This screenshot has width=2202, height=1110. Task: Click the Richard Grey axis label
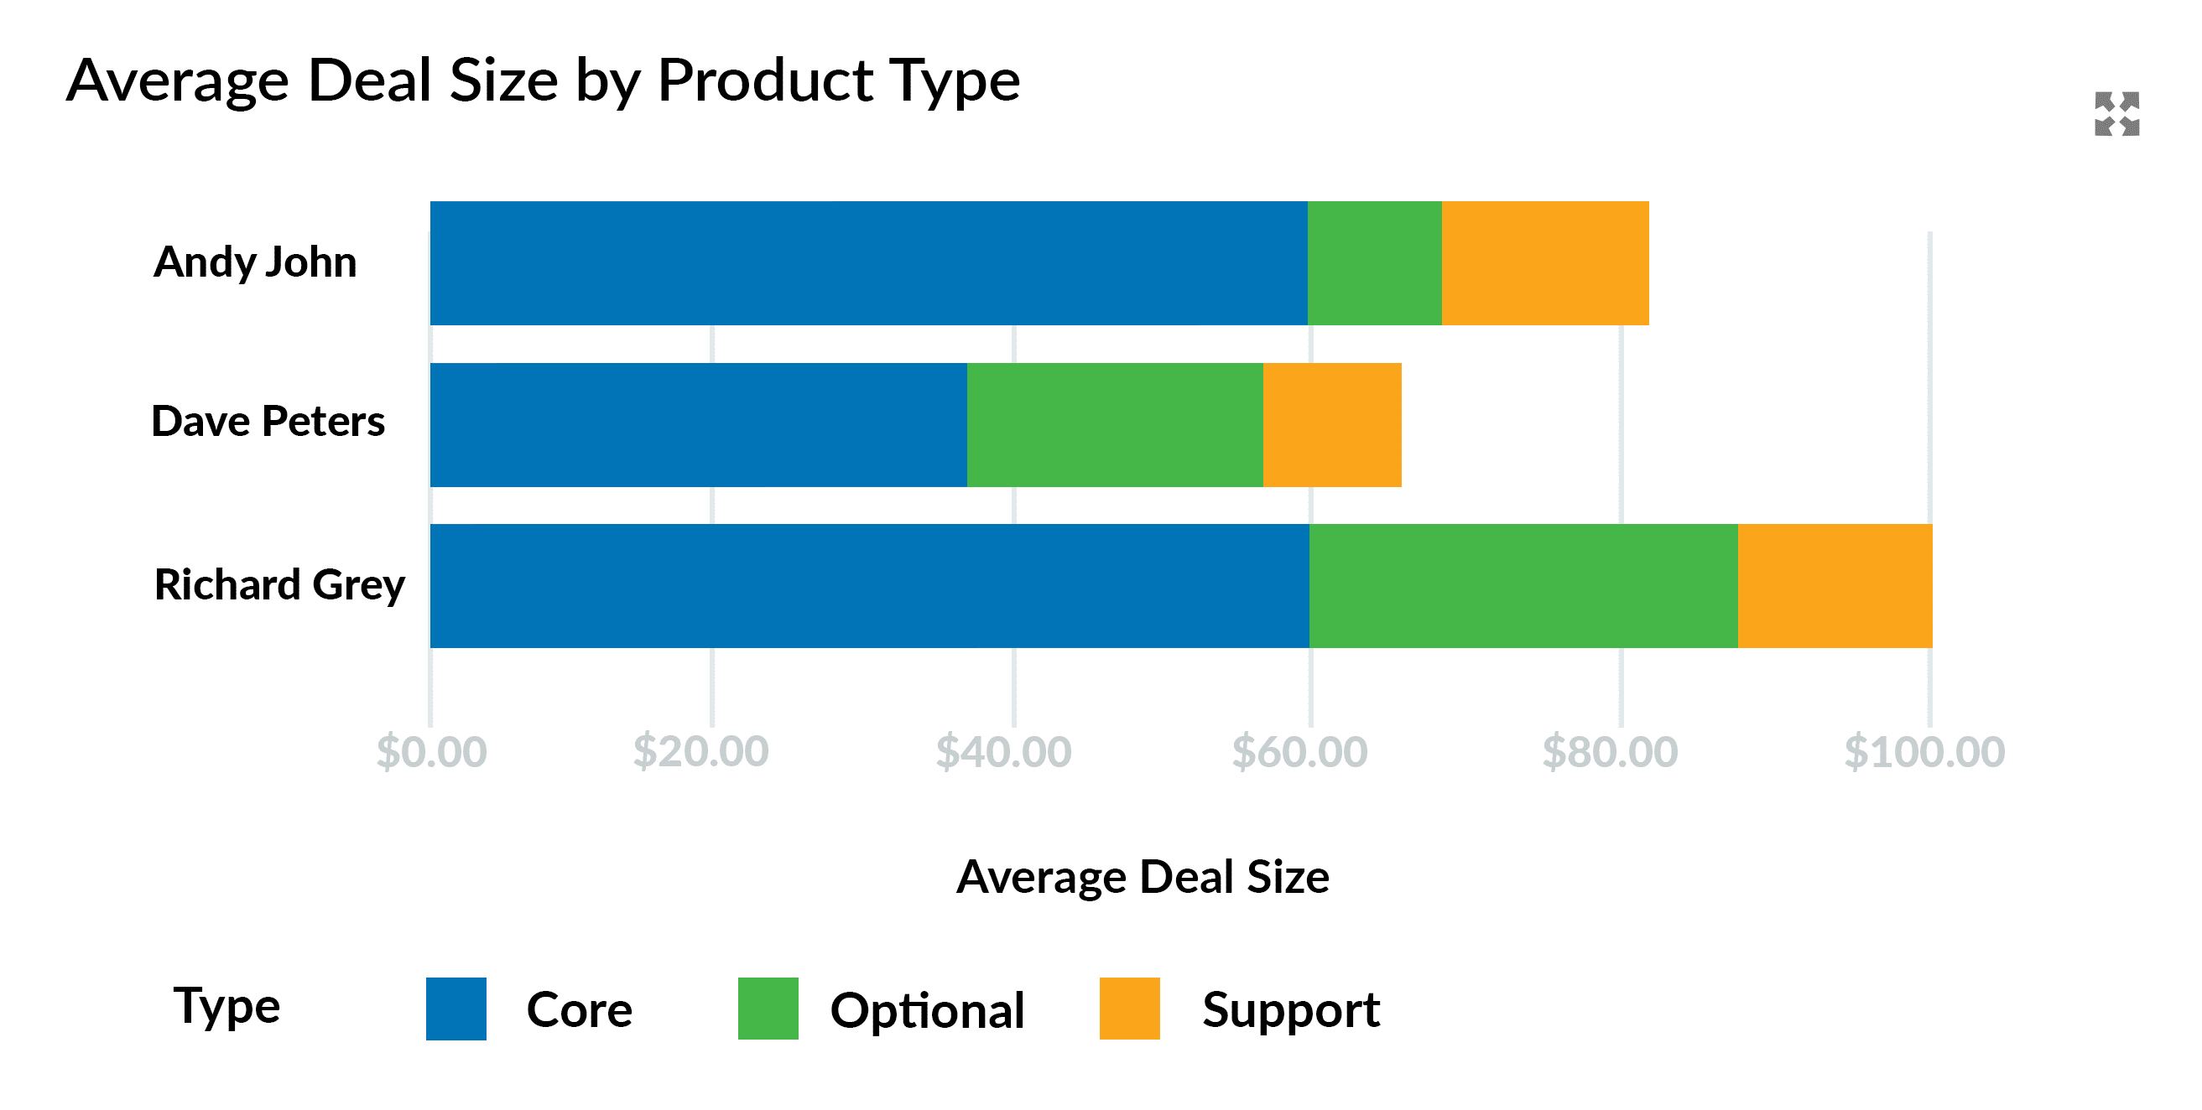279,584
